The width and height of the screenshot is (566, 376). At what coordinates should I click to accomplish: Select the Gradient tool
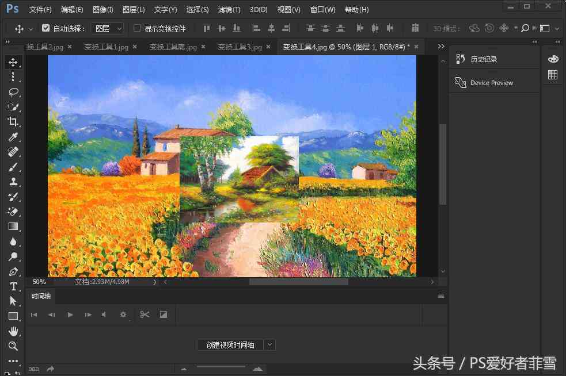13,227
